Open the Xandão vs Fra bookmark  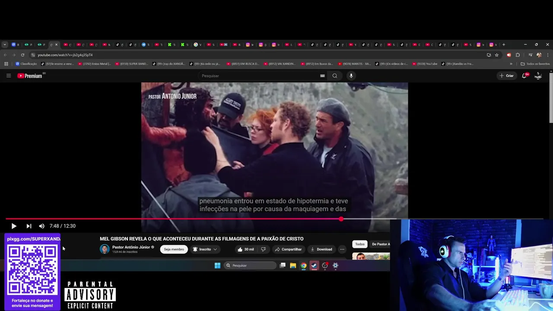(458, 64)
